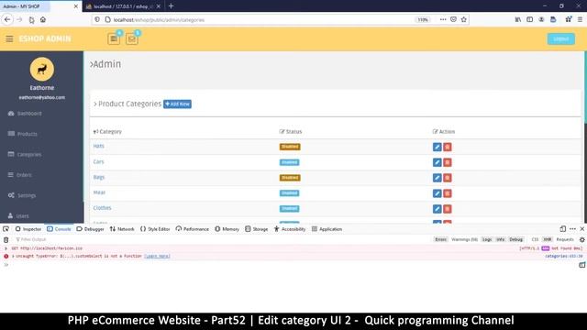
Task: Bookmark this page with the star
Action: click(464, 19)
